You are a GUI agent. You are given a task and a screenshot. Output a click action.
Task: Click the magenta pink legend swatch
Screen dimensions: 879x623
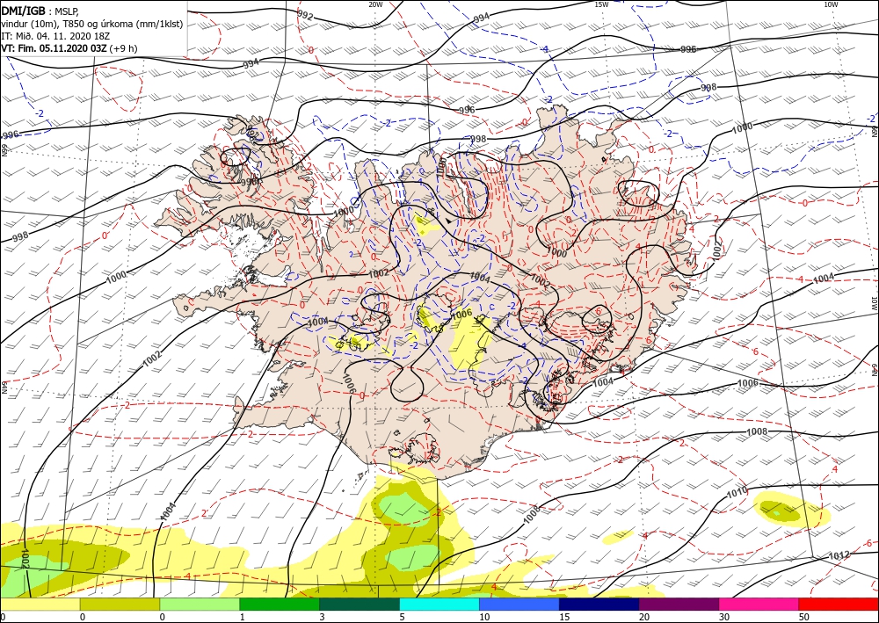[x=759, y=604]
